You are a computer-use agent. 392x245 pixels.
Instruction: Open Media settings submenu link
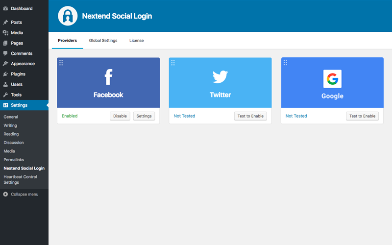tap(9, 151)
